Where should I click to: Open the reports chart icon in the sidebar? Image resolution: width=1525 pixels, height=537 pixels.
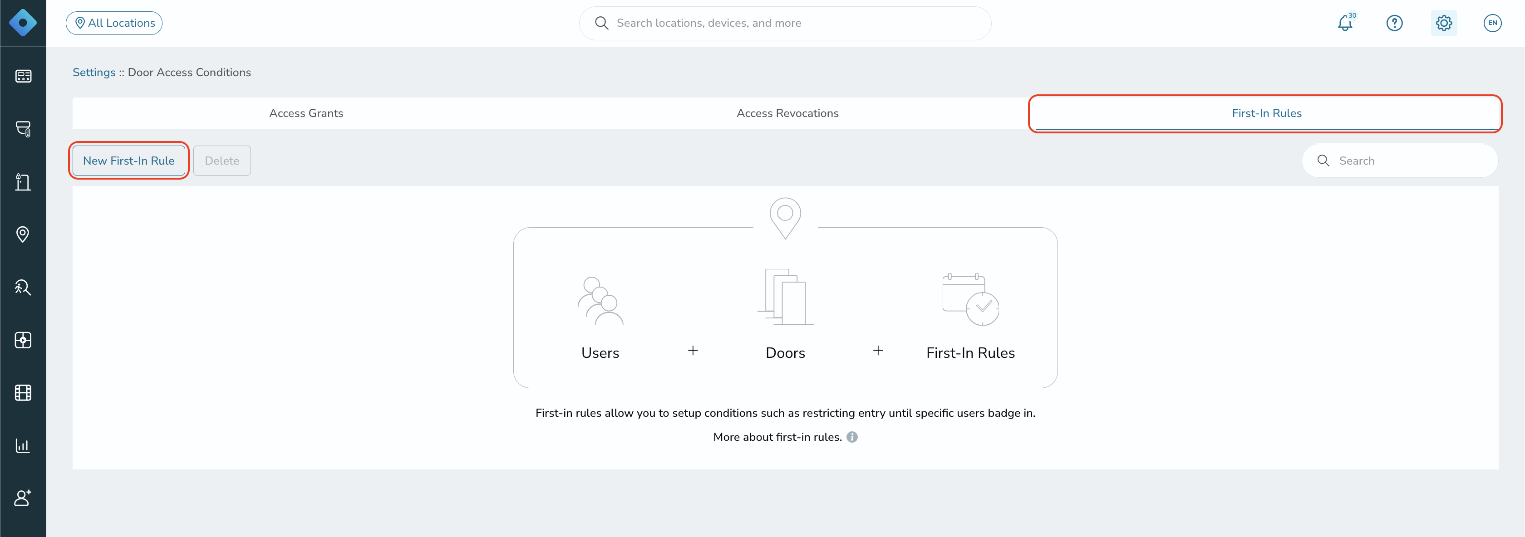tap(23, 445)
